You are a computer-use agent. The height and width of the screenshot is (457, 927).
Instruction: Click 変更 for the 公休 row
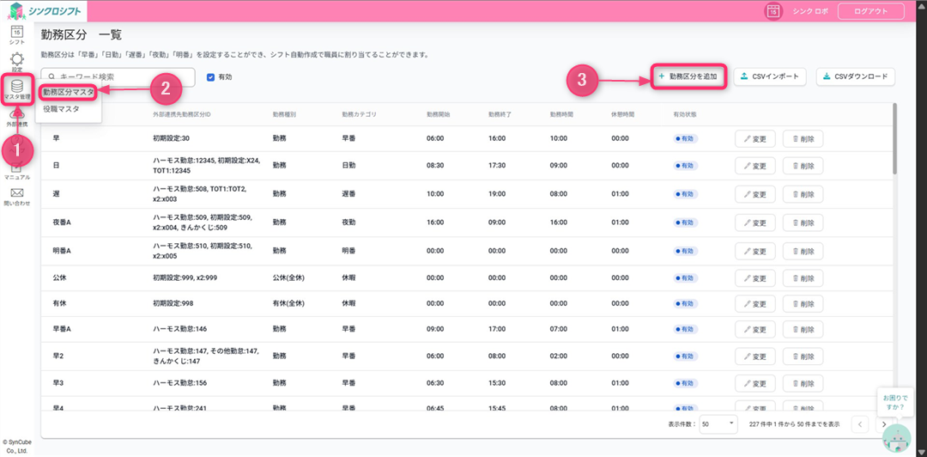coord(755,277)
